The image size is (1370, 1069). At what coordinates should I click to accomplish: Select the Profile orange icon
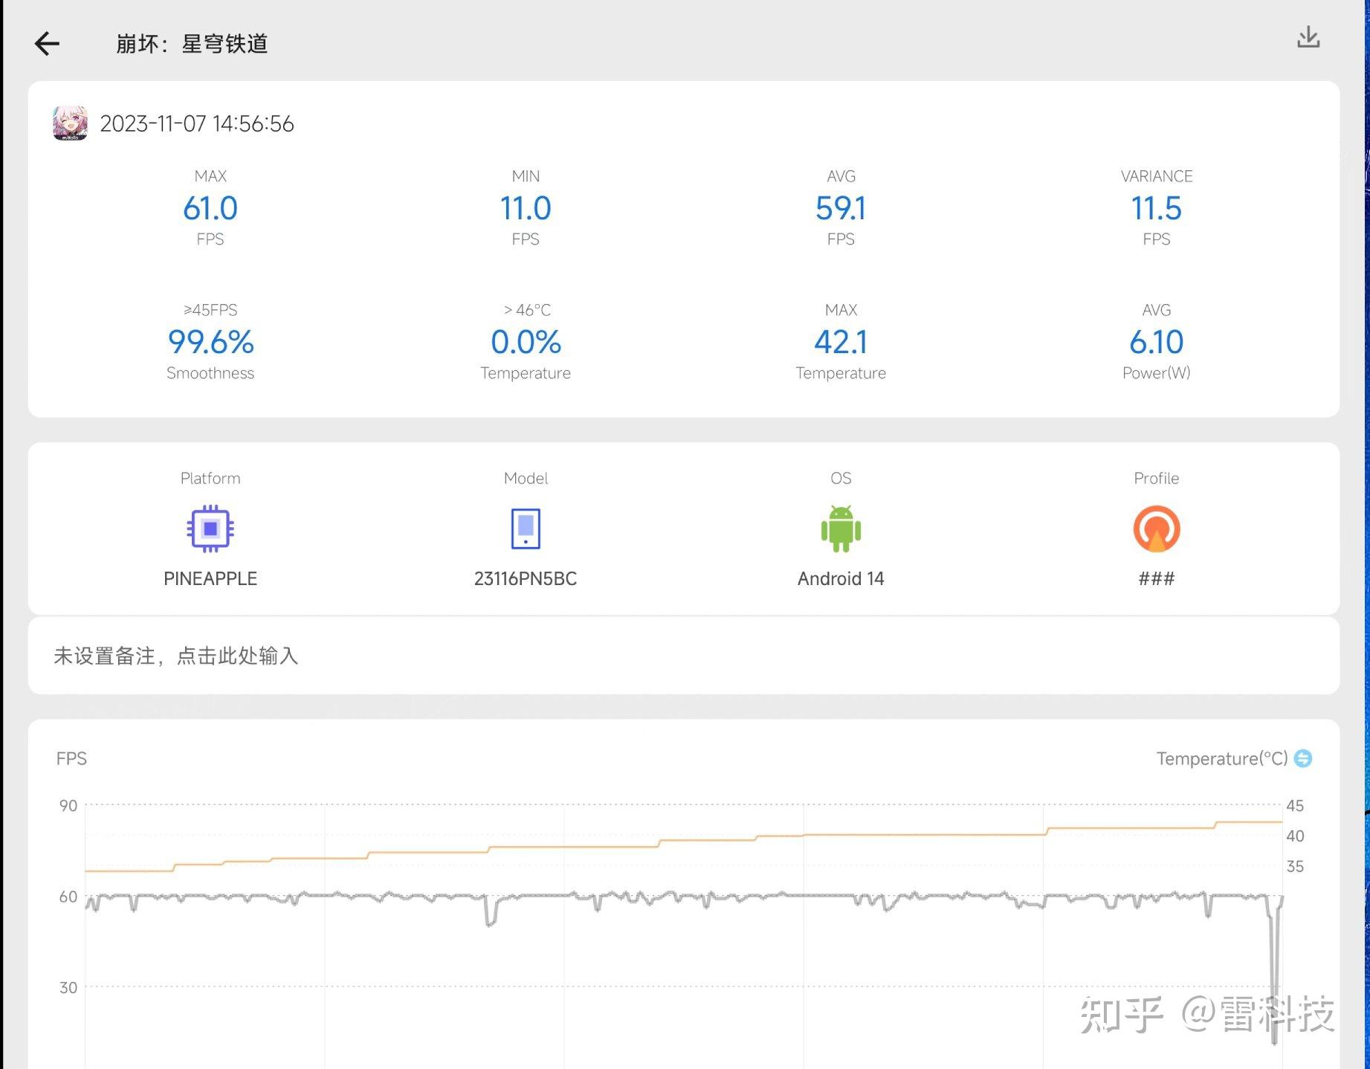coord(1157,529)
